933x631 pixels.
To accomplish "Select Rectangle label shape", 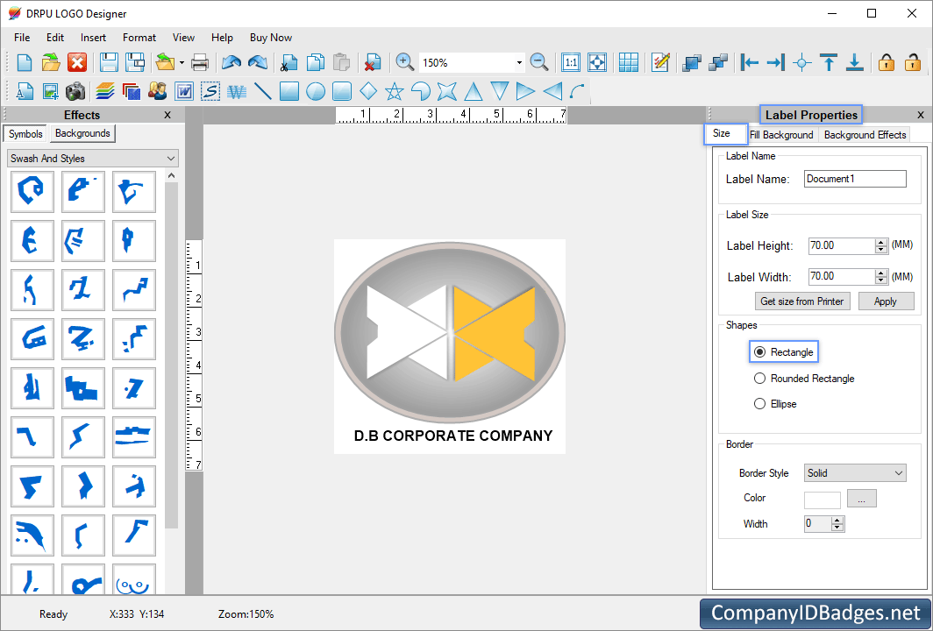I will click(784, 352).
